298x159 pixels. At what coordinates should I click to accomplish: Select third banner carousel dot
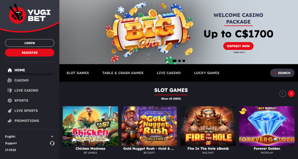184,61
